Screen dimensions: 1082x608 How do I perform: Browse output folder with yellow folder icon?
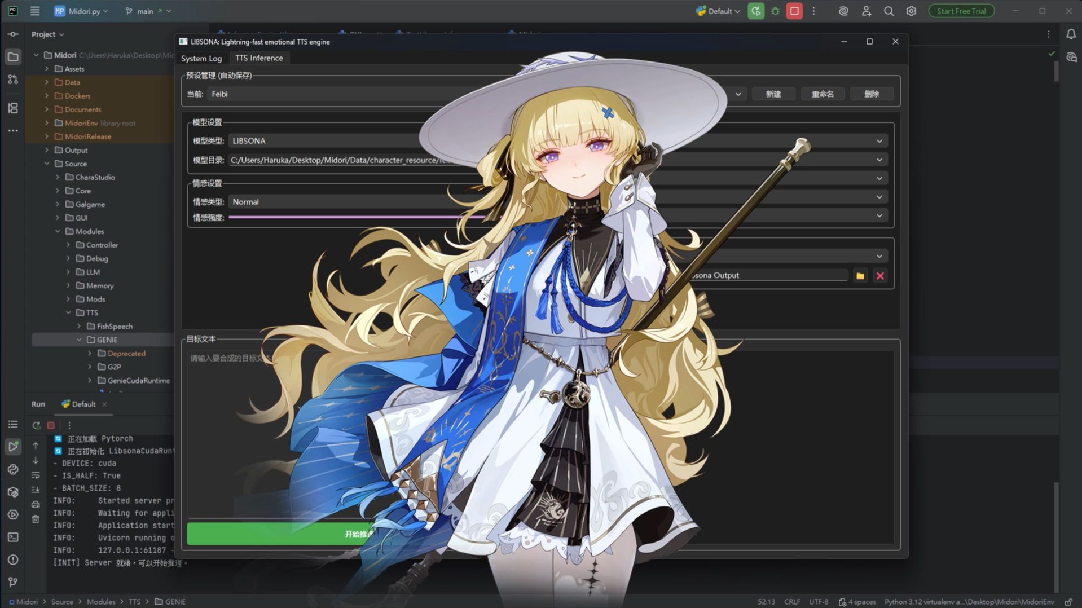860,276
